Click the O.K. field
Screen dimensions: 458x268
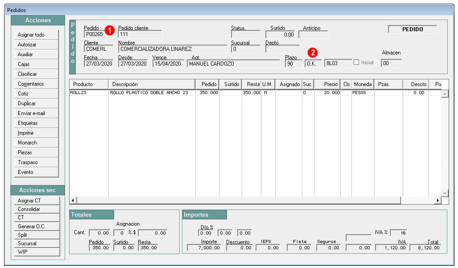pos(313,64)
